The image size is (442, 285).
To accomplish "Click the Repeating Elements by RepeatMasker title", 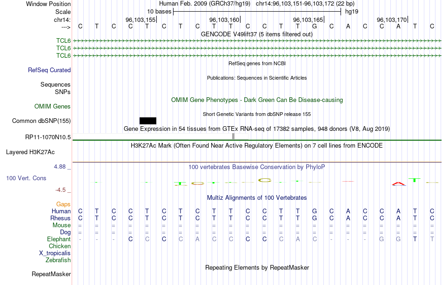I will pyautogui.click(x=257, y=267).
